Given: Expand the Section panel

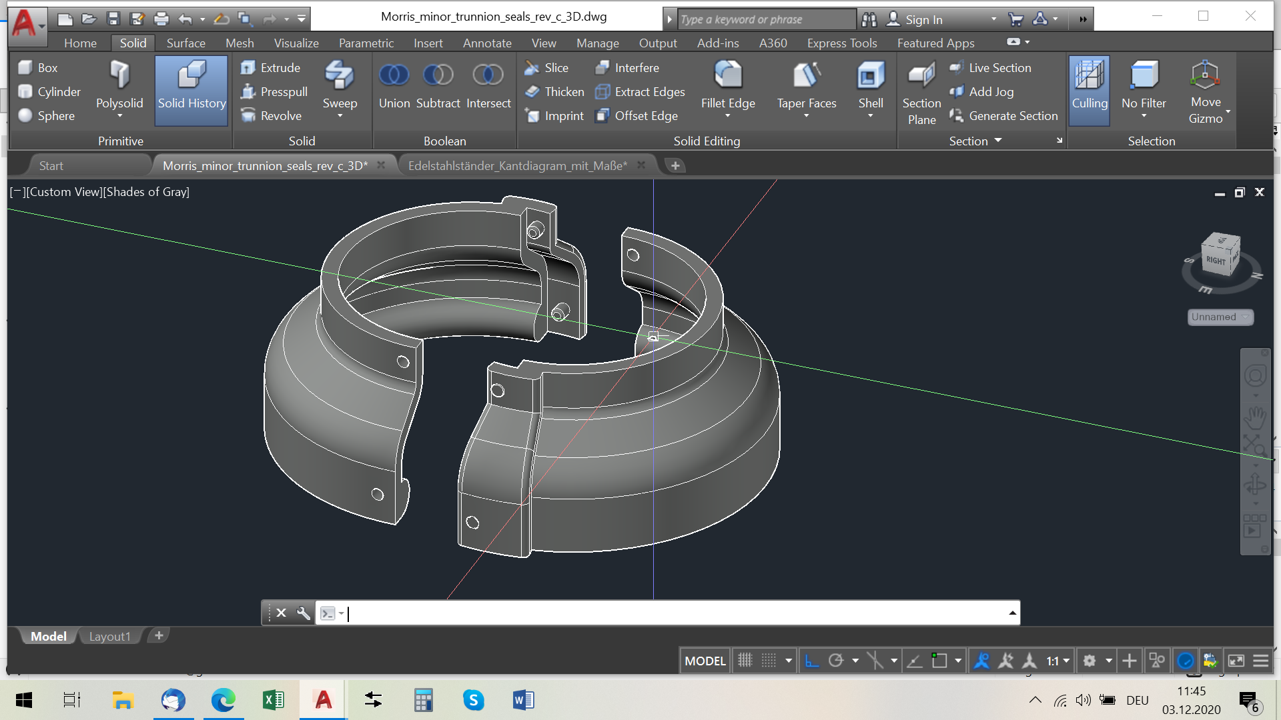Looking at the screenshot, I should pos(975,141).
